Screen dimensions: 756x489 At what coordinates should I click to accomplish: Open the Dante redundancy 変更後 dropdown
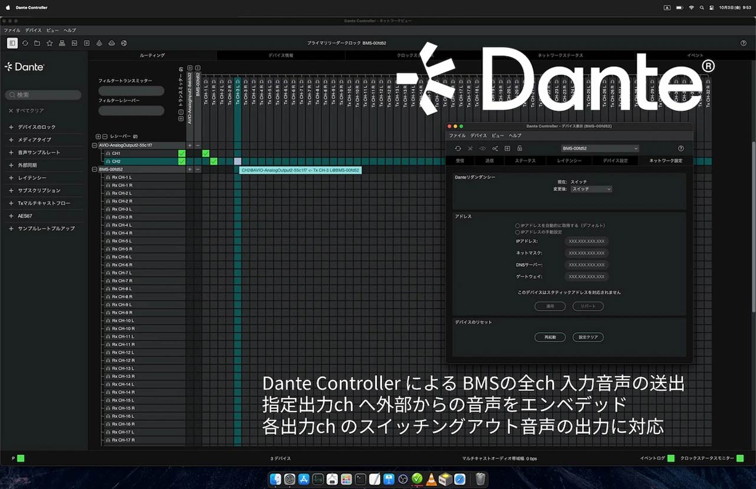click(592, 189)
